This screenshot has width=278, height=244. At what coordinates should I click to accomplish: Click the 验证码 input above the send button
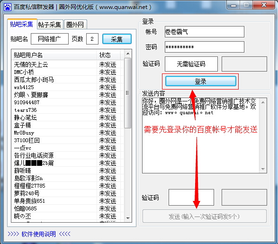coord(191,198)
